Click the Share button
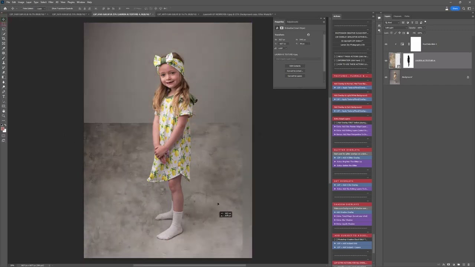 click(455, 9)
